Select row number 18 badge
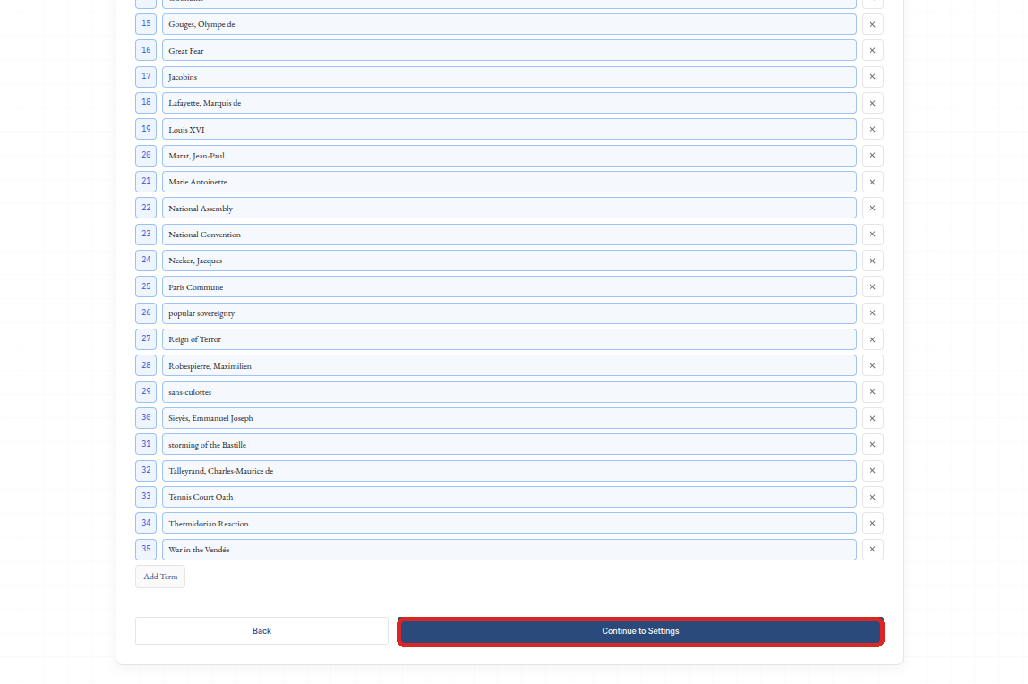This screenshot has height=684, width=1028. (x=146, y=102)
